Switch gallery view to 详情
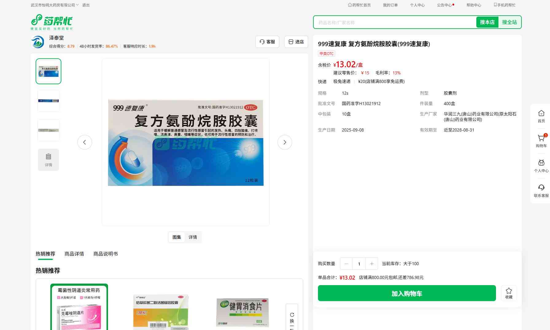This screenshot has width=550, height=330. [x=193, y=237]
